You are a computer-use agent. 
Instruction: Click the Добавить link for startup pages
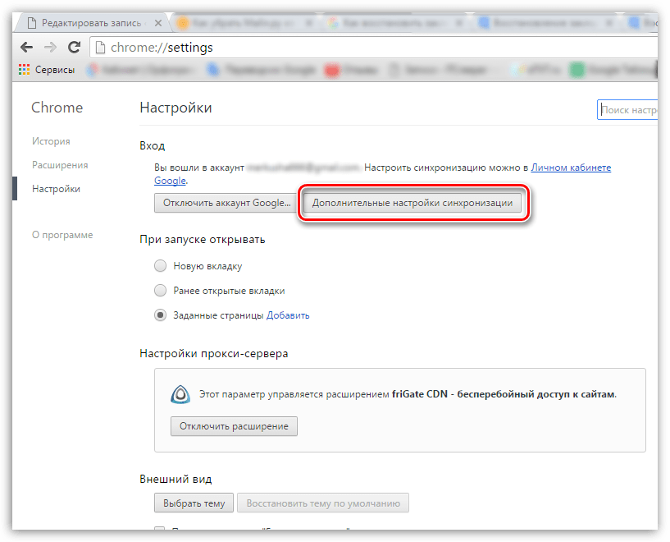tap(288, 315)
